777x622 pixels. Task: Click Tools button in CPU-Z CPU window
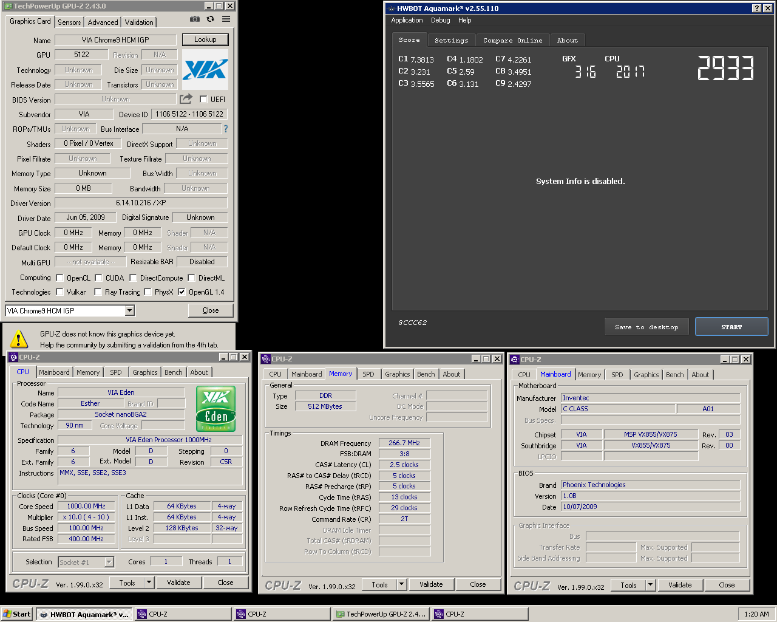pyautogui.click(x=127, y=583)
